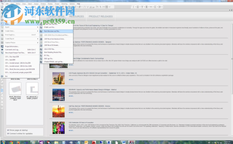Image resolution: width=233 pixels, height=144 pixels.
Task: Click the icon beside ETABS .e2k Text File
Action: click(x=41, y=24)
